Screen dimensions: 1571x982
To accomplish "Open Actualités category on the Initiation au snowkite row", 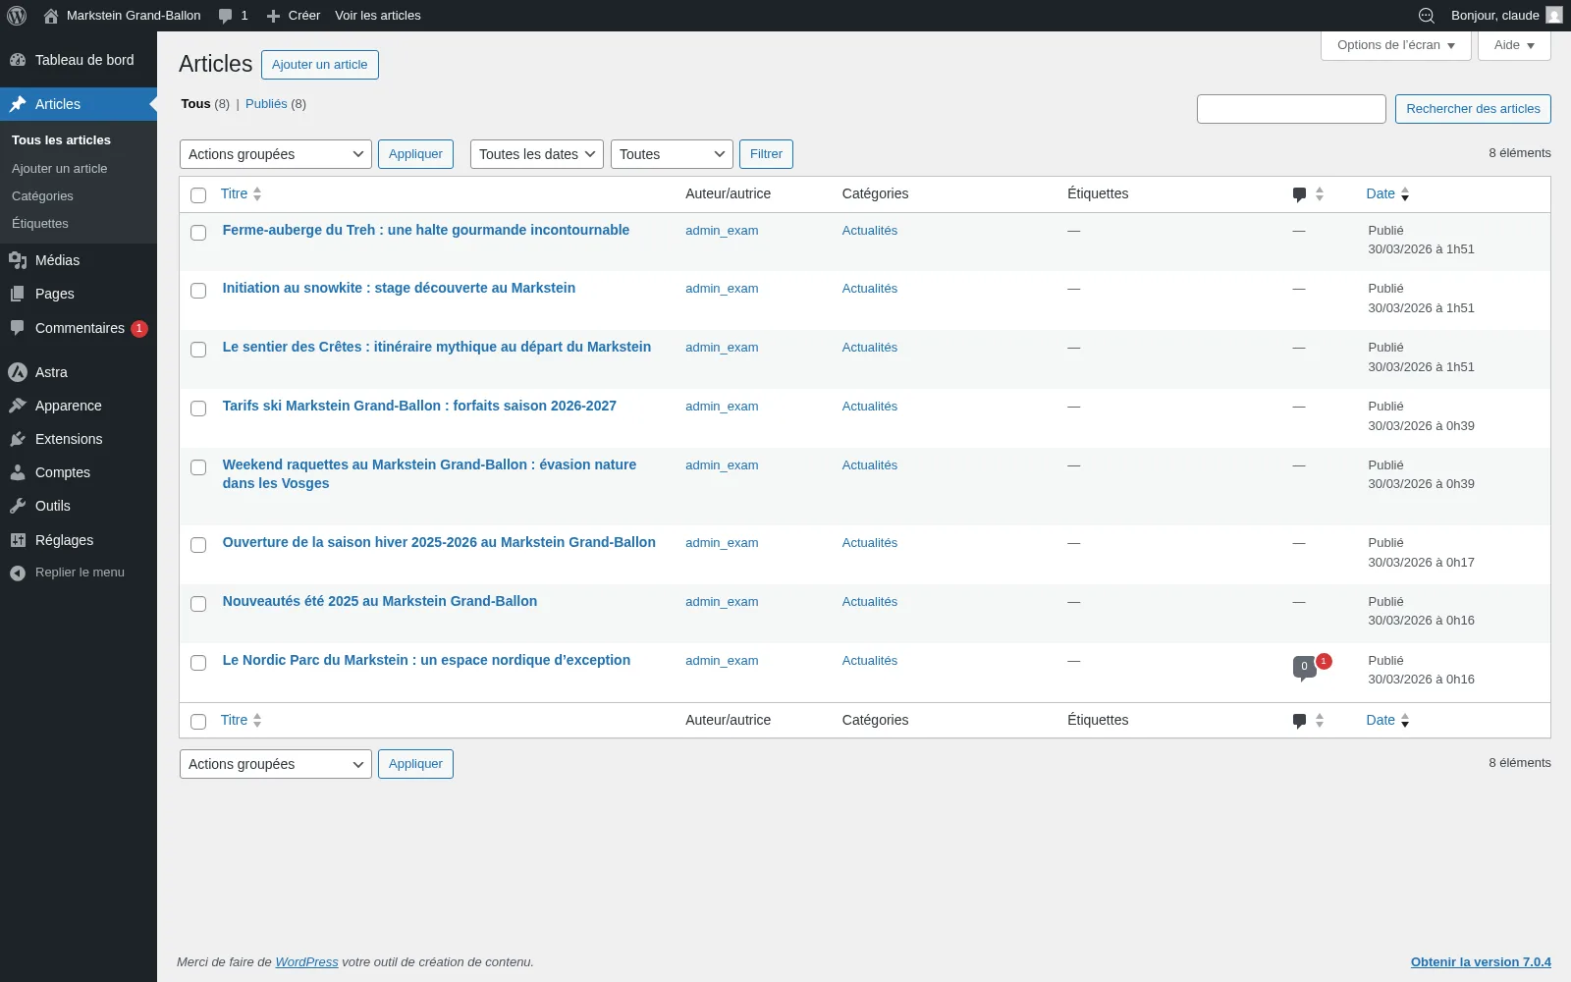I will click(870, 289).
